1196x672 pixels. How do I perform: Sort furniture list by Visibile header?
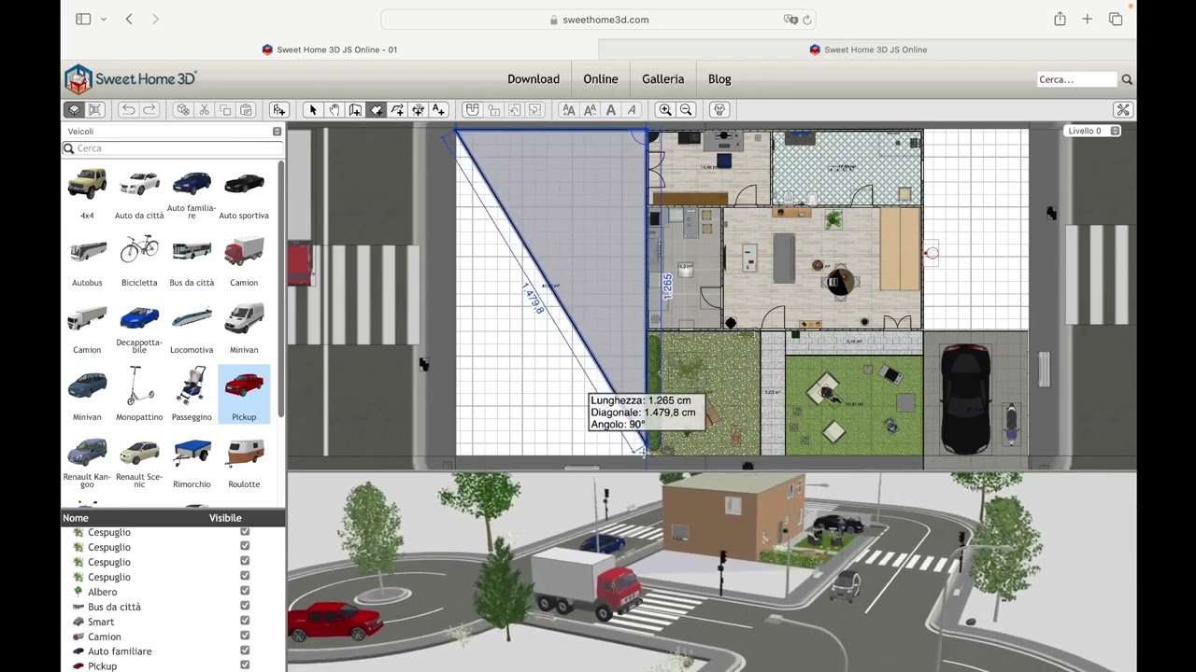pos(225,518)
